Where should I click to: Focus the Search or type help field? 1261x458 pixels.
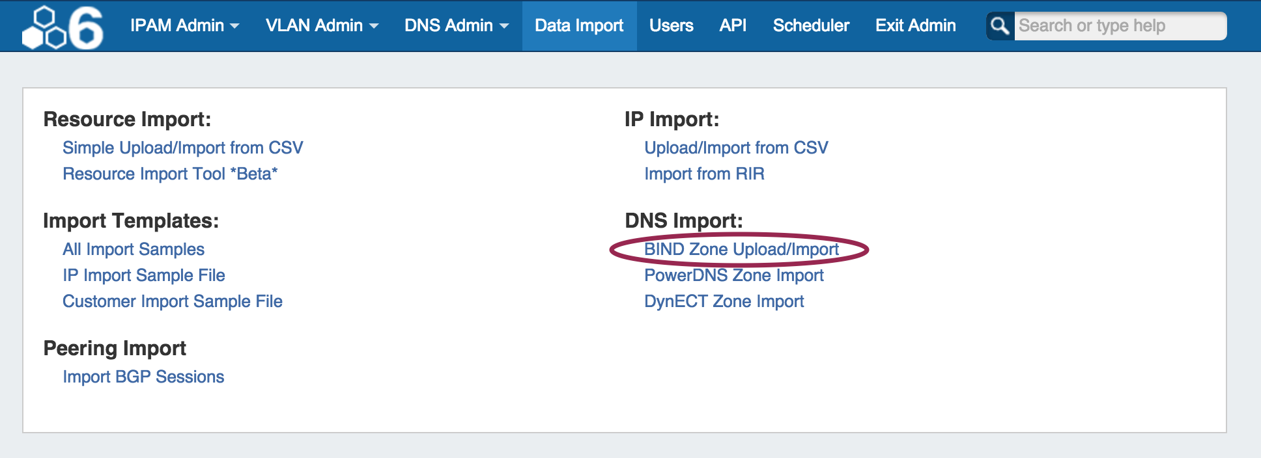tap(1119, 26)
